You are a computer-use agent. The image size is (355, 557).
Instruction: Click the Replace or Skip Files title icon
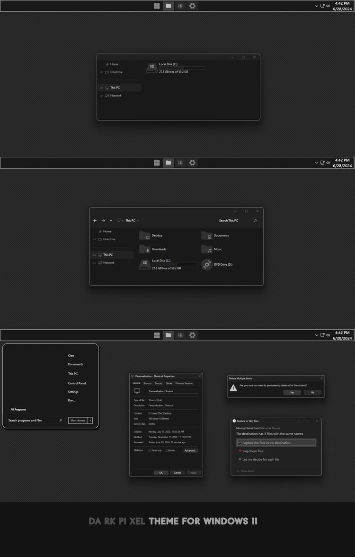[234, 421]
